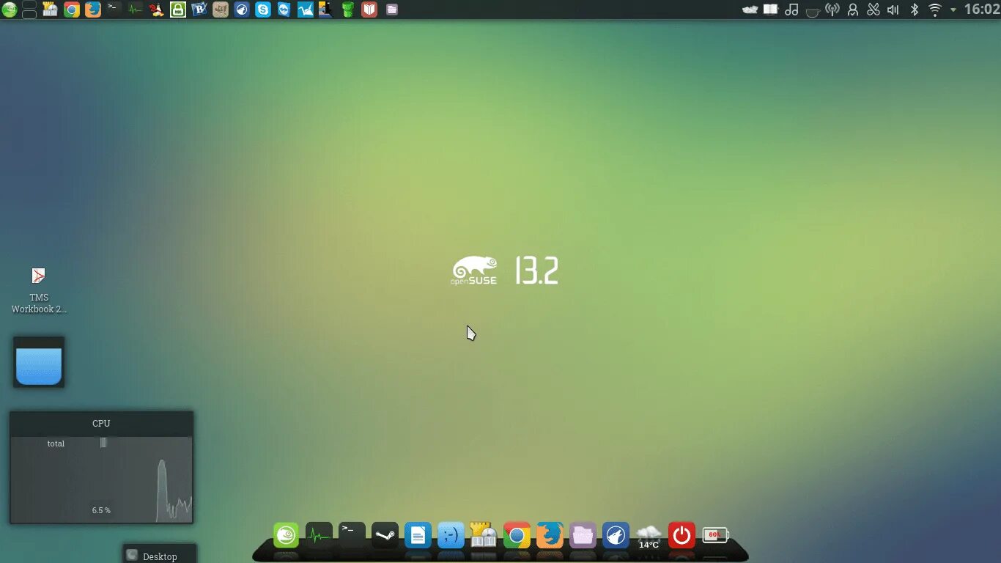Open the 14°C weather applet
The width and height of the screenshot is (1001, 563).
pos(649,536)
